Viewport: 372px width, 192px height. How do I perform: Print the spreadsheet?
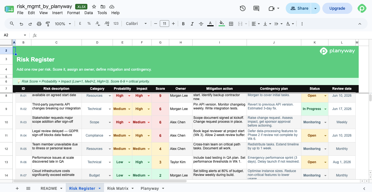click(x=39, y=24)
